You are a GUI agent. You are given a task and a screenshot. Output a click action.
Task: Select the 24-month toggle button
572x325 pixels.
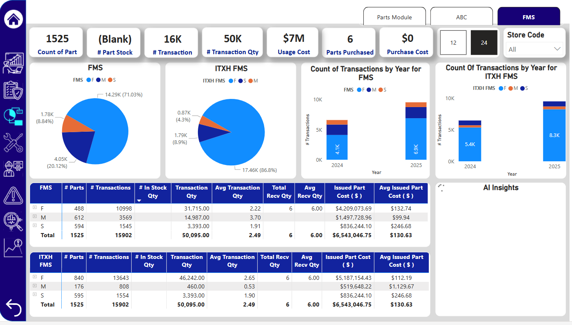[x=484, y=42]
